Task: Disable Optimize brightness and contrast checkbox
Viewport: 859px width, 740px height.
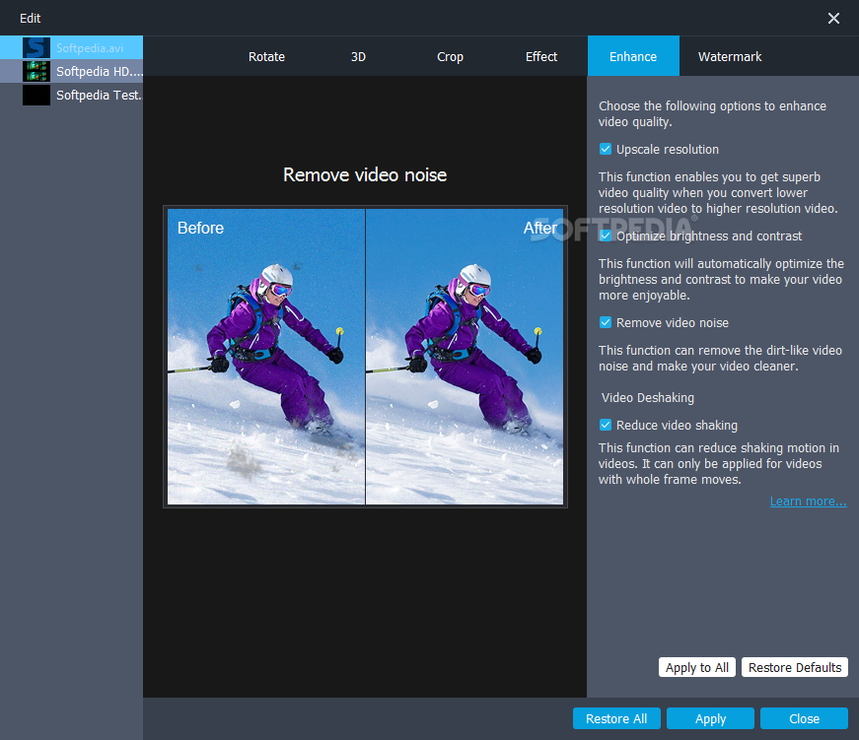Action: coord(606,235)
